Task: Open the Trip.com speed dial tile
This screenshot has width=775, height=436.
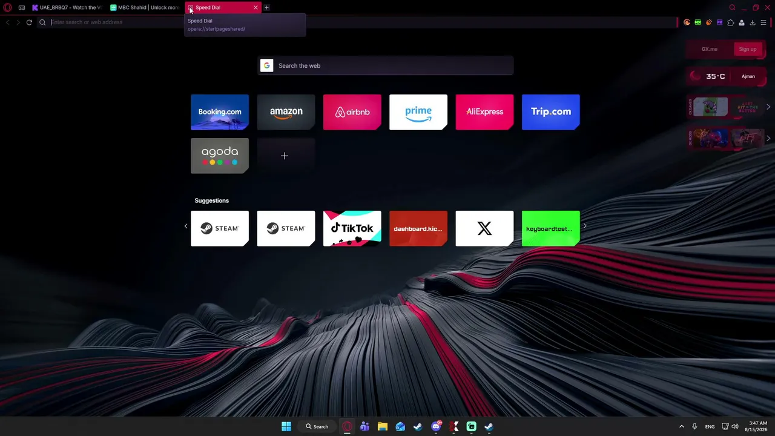Action: tap(551, 112)
